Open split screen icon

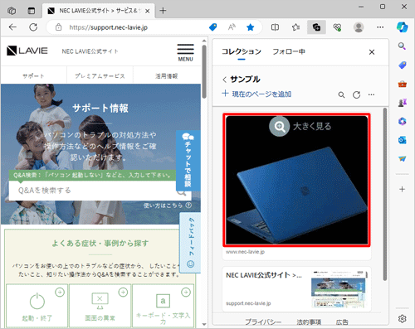275,27
